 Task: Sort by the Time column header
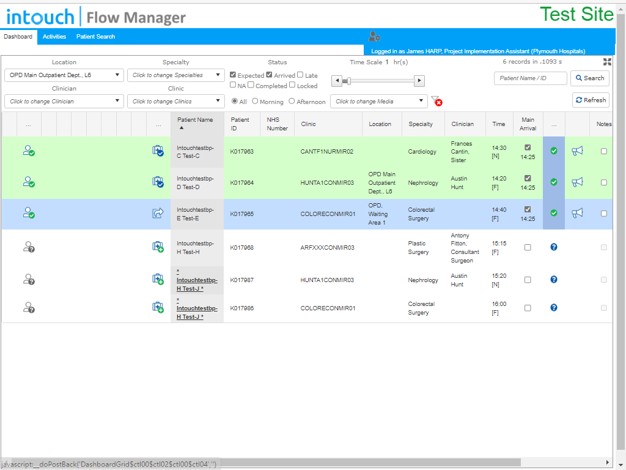(499, 124)
